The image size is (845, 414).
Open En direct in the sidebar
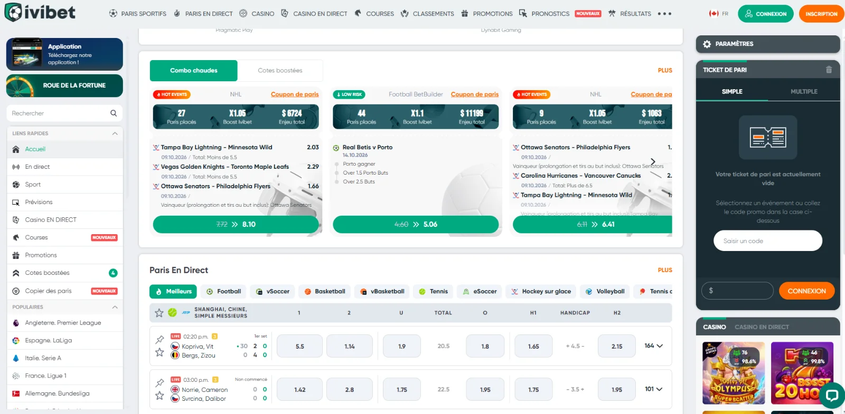pos(65,167)
